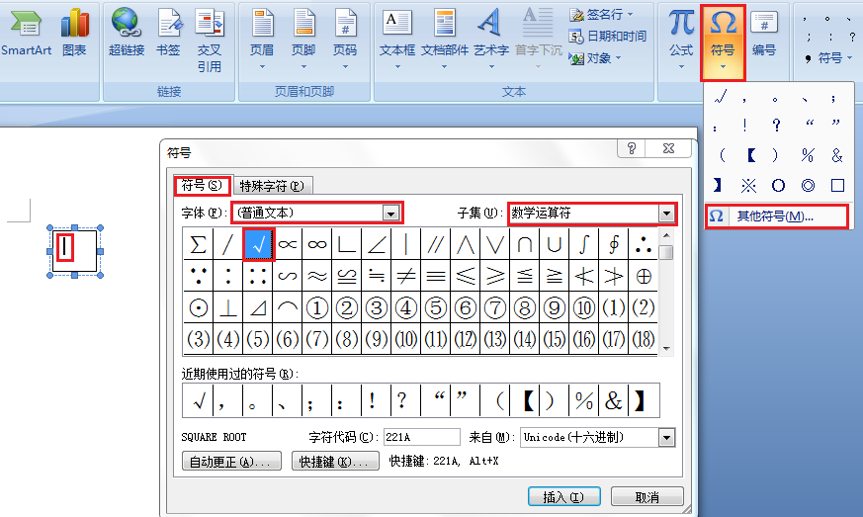Insert date and time (日期和时间)
Image resolution: width=863 pixels, height=517 pixels.
[x=607, y=37]
